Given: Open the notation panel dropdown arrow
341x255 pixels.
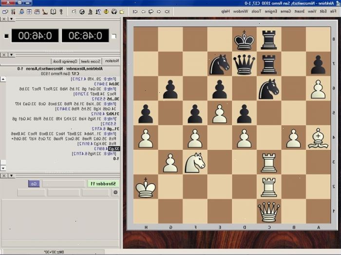Looking at the screenshot, I should (11, 55).
